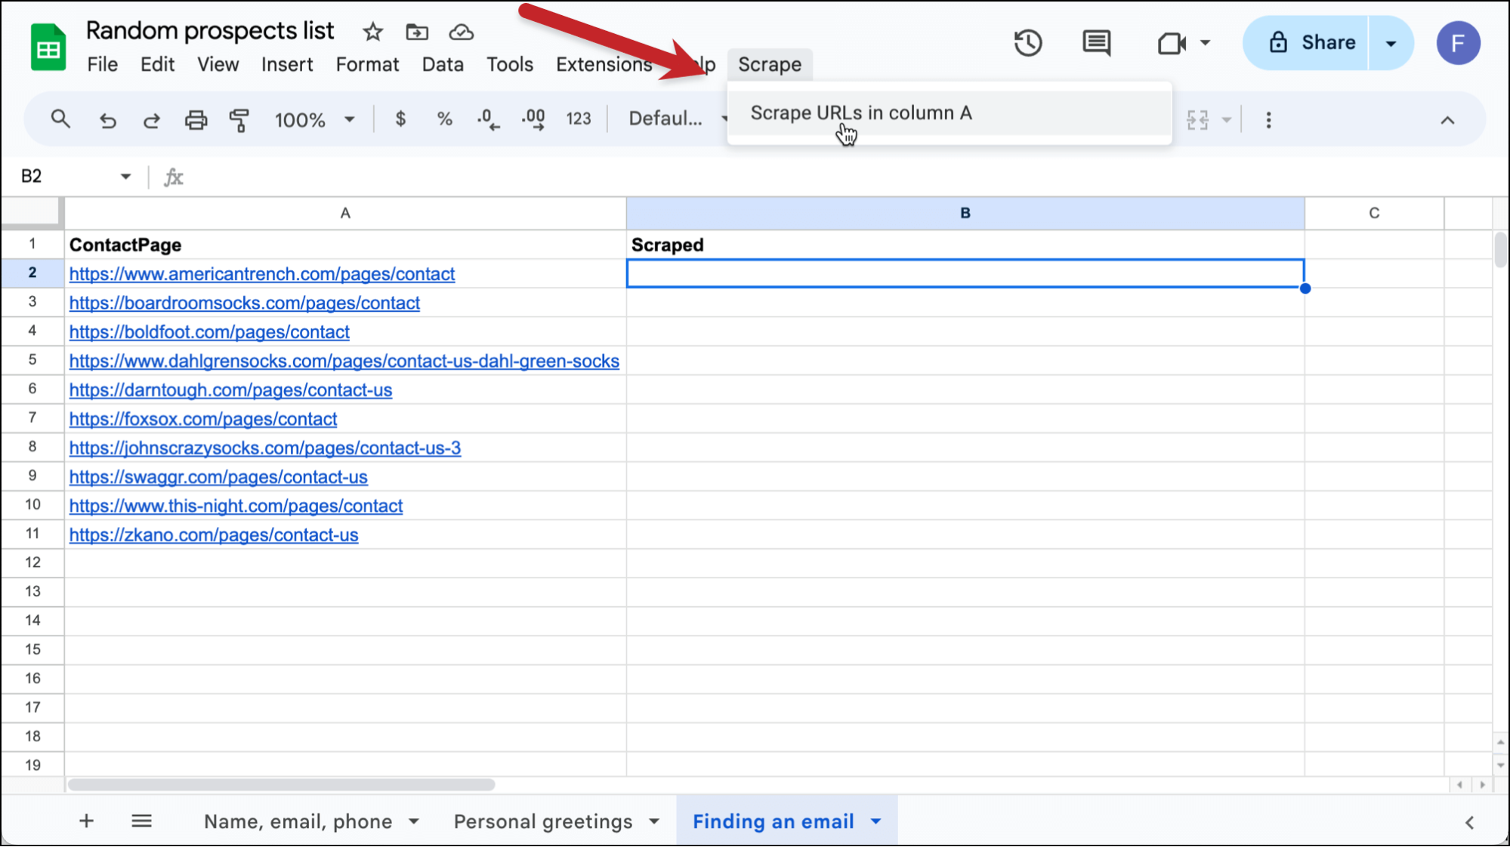The height and width of the screenshot is (847, 1510).
Task: Open the Edit menu
Action: pyautogui.click(x=157, y=65)
